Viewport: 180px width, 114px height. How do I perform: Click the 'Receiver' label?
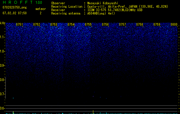click(58, 10)
